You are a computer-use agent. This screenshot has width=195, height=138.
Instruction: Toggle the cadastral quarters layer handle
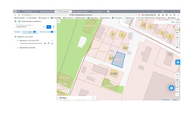(x=17, y=48)
